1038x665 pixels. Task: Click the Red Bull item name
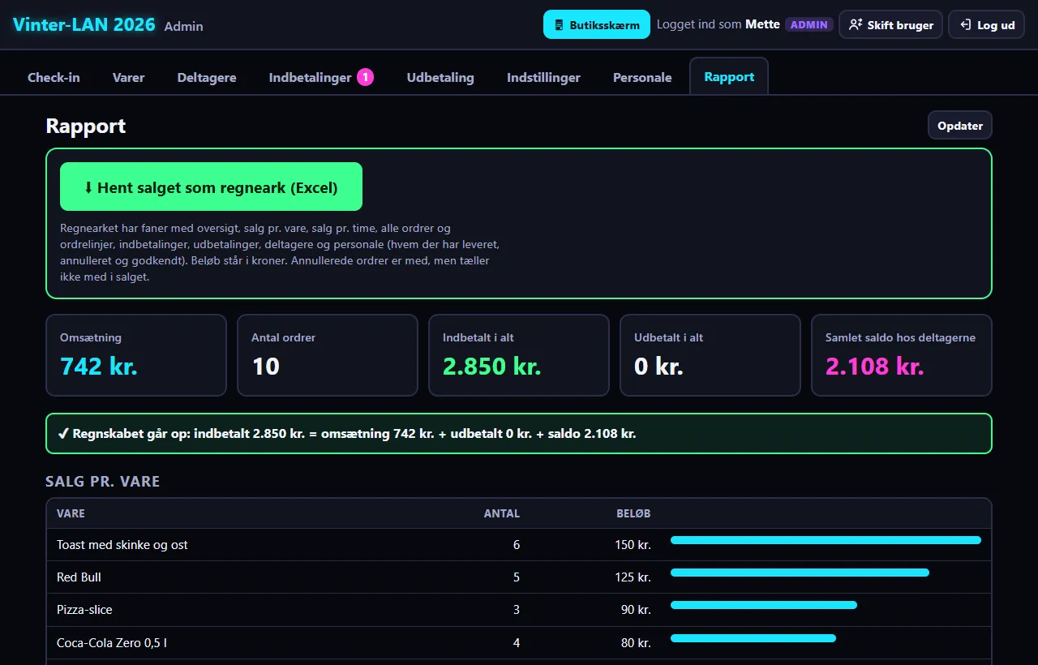click(79, 577)
